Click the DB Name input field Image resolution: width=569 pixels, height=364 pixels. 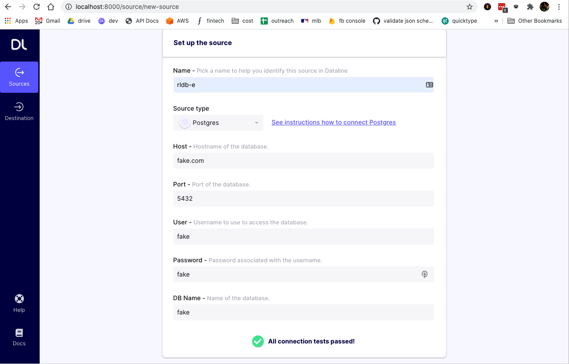pyautogui.click(x=303, y=312)
